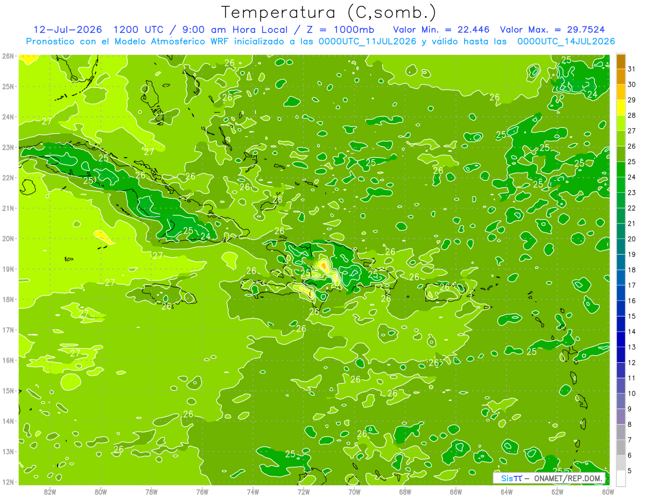Click the "Valor Min. = 22.446" readout
The width and height of the screenshot is (646, 499).
[441, 30]
